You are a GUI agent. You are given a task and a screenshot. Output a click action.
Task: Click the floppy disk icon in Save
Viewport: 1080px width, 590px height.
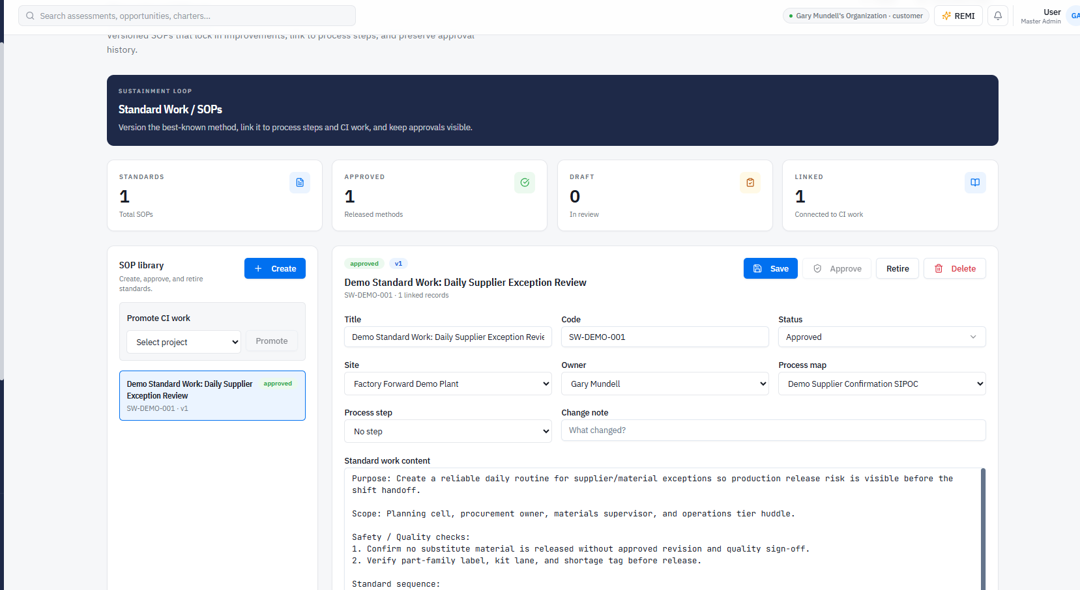click(x=757, y=268)
